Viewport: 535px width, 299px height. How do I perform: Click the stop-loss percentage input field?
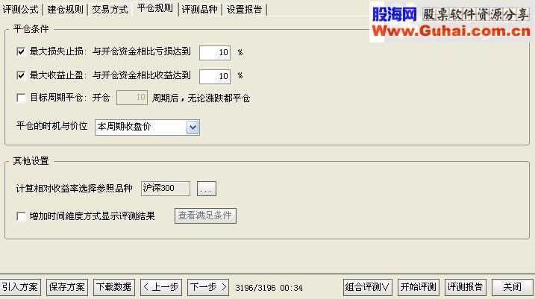click(215, 52)
